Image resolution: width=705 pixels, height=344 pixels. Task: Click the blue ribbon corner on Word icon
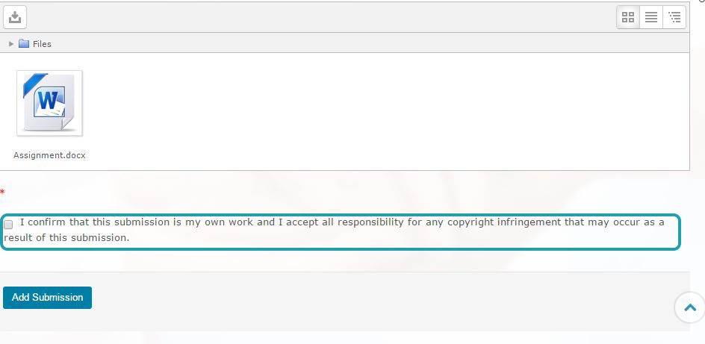[x=34, y=84]
